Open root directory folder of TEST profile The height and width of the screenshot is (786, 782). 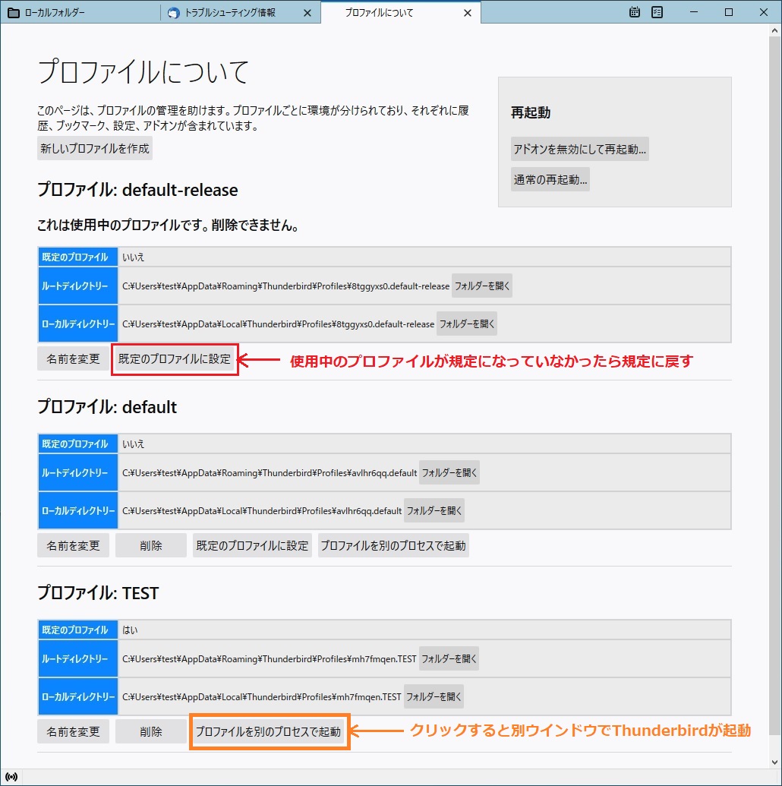pyautogui.click(x=449, y=658)
